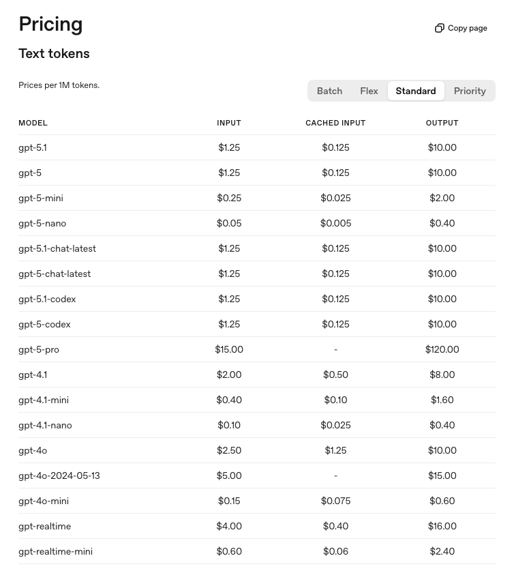Select the Flex pricing tab
Viewport: 514px width, 571px height.
tap(369, 91)
